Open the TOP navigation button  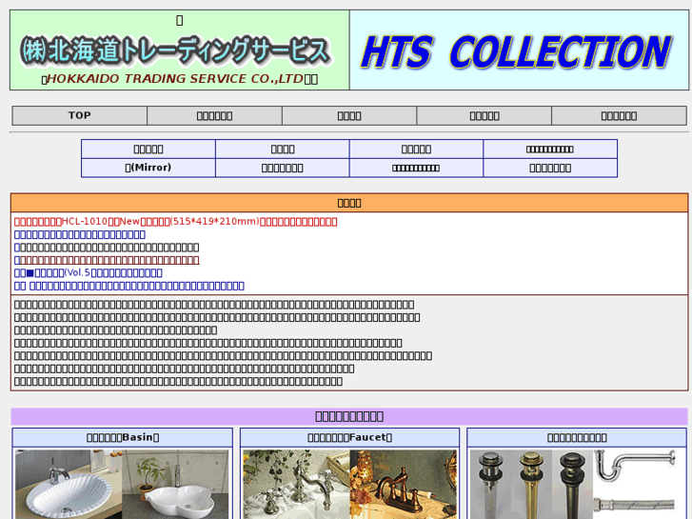[x=79, y=116]
